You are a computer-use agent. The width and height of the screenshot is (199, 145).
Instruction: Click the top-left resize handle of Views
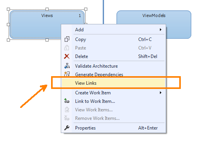coord(8,9)
